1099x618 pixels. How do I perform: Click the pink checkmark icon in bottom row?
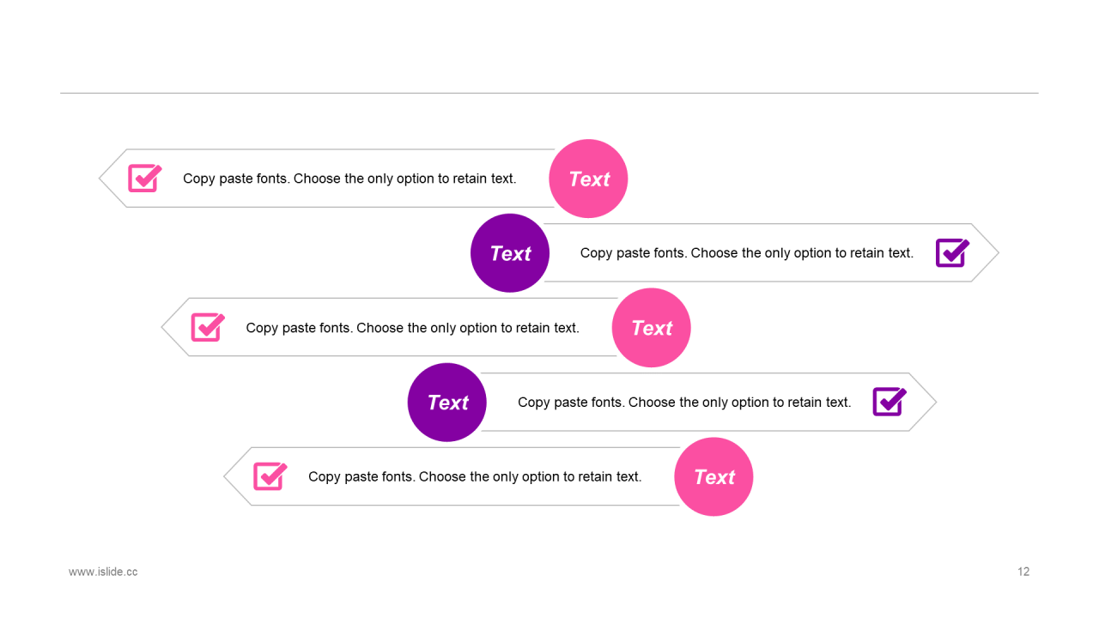pos(270,476)
